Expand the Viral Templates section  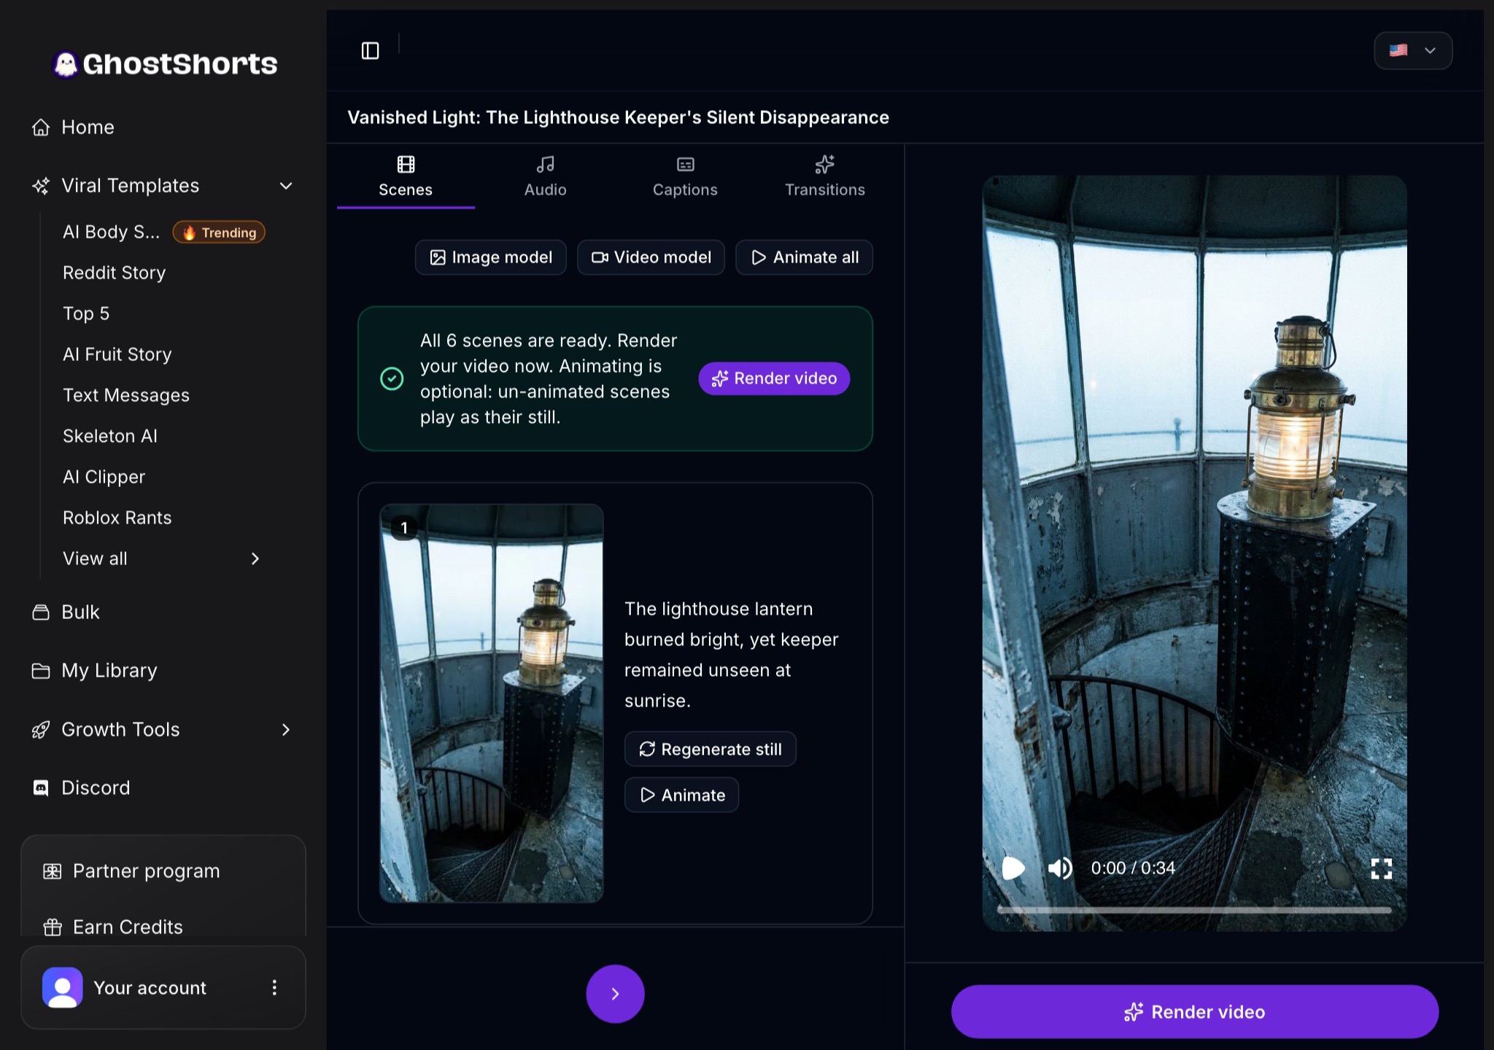(286, 185)
